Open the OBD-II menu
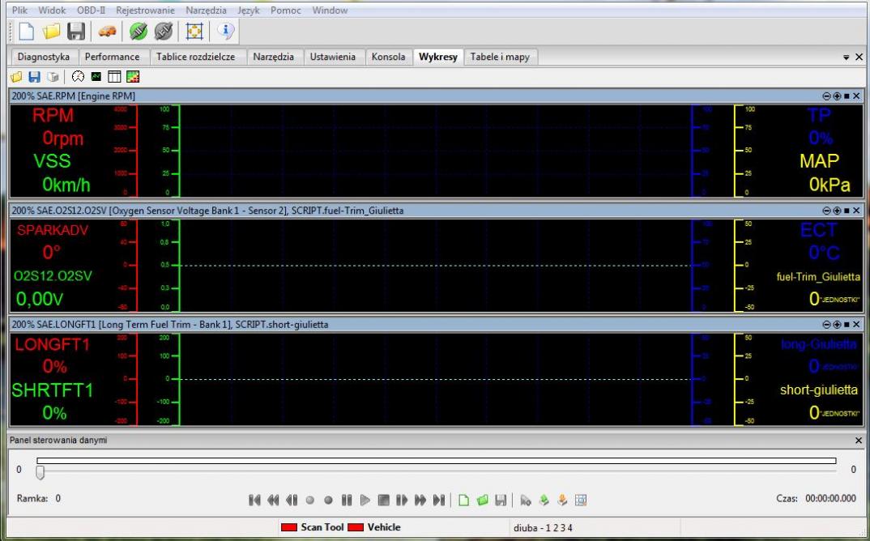The height and width of the screenshot is (541, 870). (91, 11)
